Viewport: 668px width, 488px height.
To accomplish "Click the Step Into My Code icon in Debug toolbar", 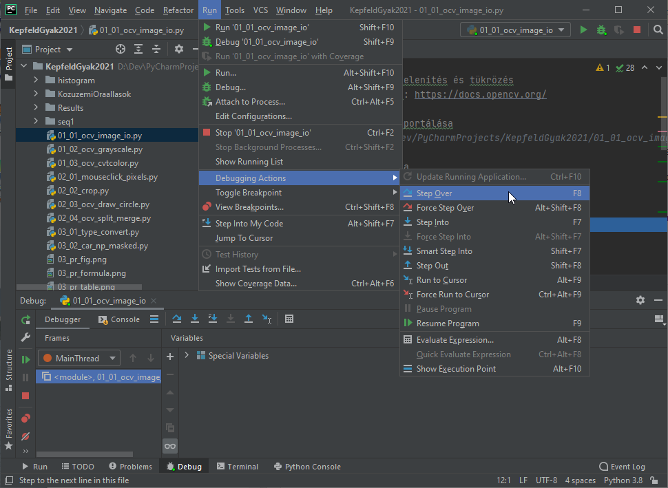I will (x=213, y=319).
